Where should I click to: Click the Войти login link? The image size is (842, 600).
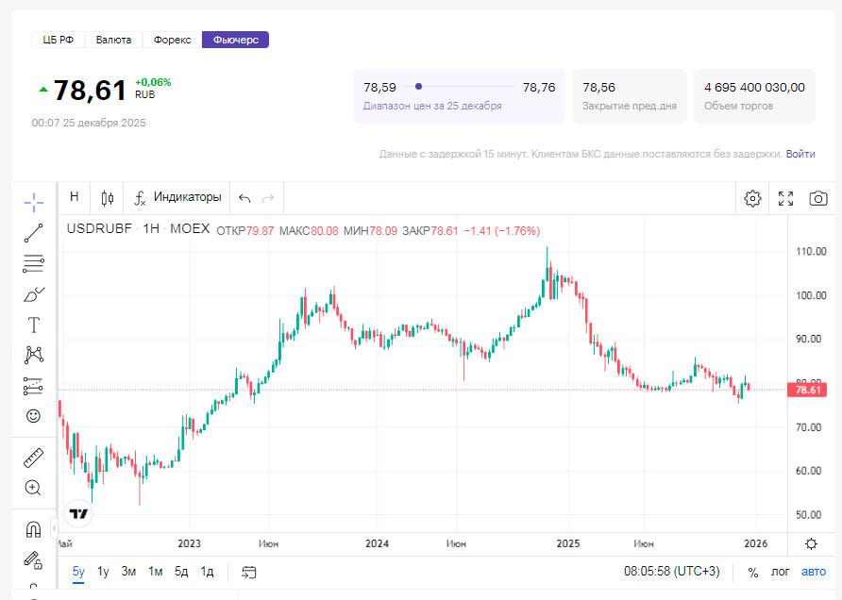pyautogui.click(x=800, y=154)
